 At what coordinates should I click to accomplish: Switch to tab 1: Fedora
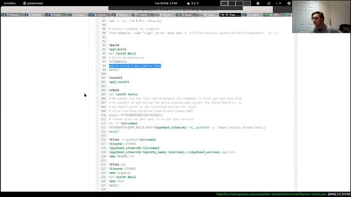coord(12,15)
